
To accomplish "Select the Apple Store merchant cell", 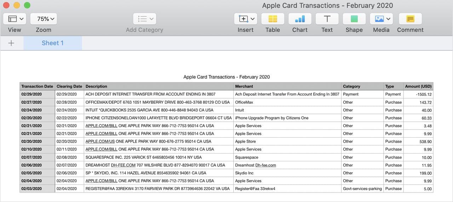I will [287, 142].
